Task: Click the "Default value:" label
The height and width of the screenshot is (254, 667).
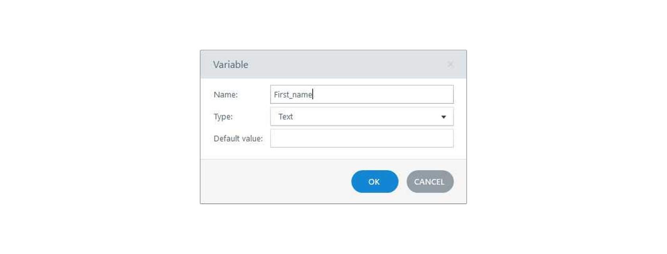Action: click(x=238, y=139)
